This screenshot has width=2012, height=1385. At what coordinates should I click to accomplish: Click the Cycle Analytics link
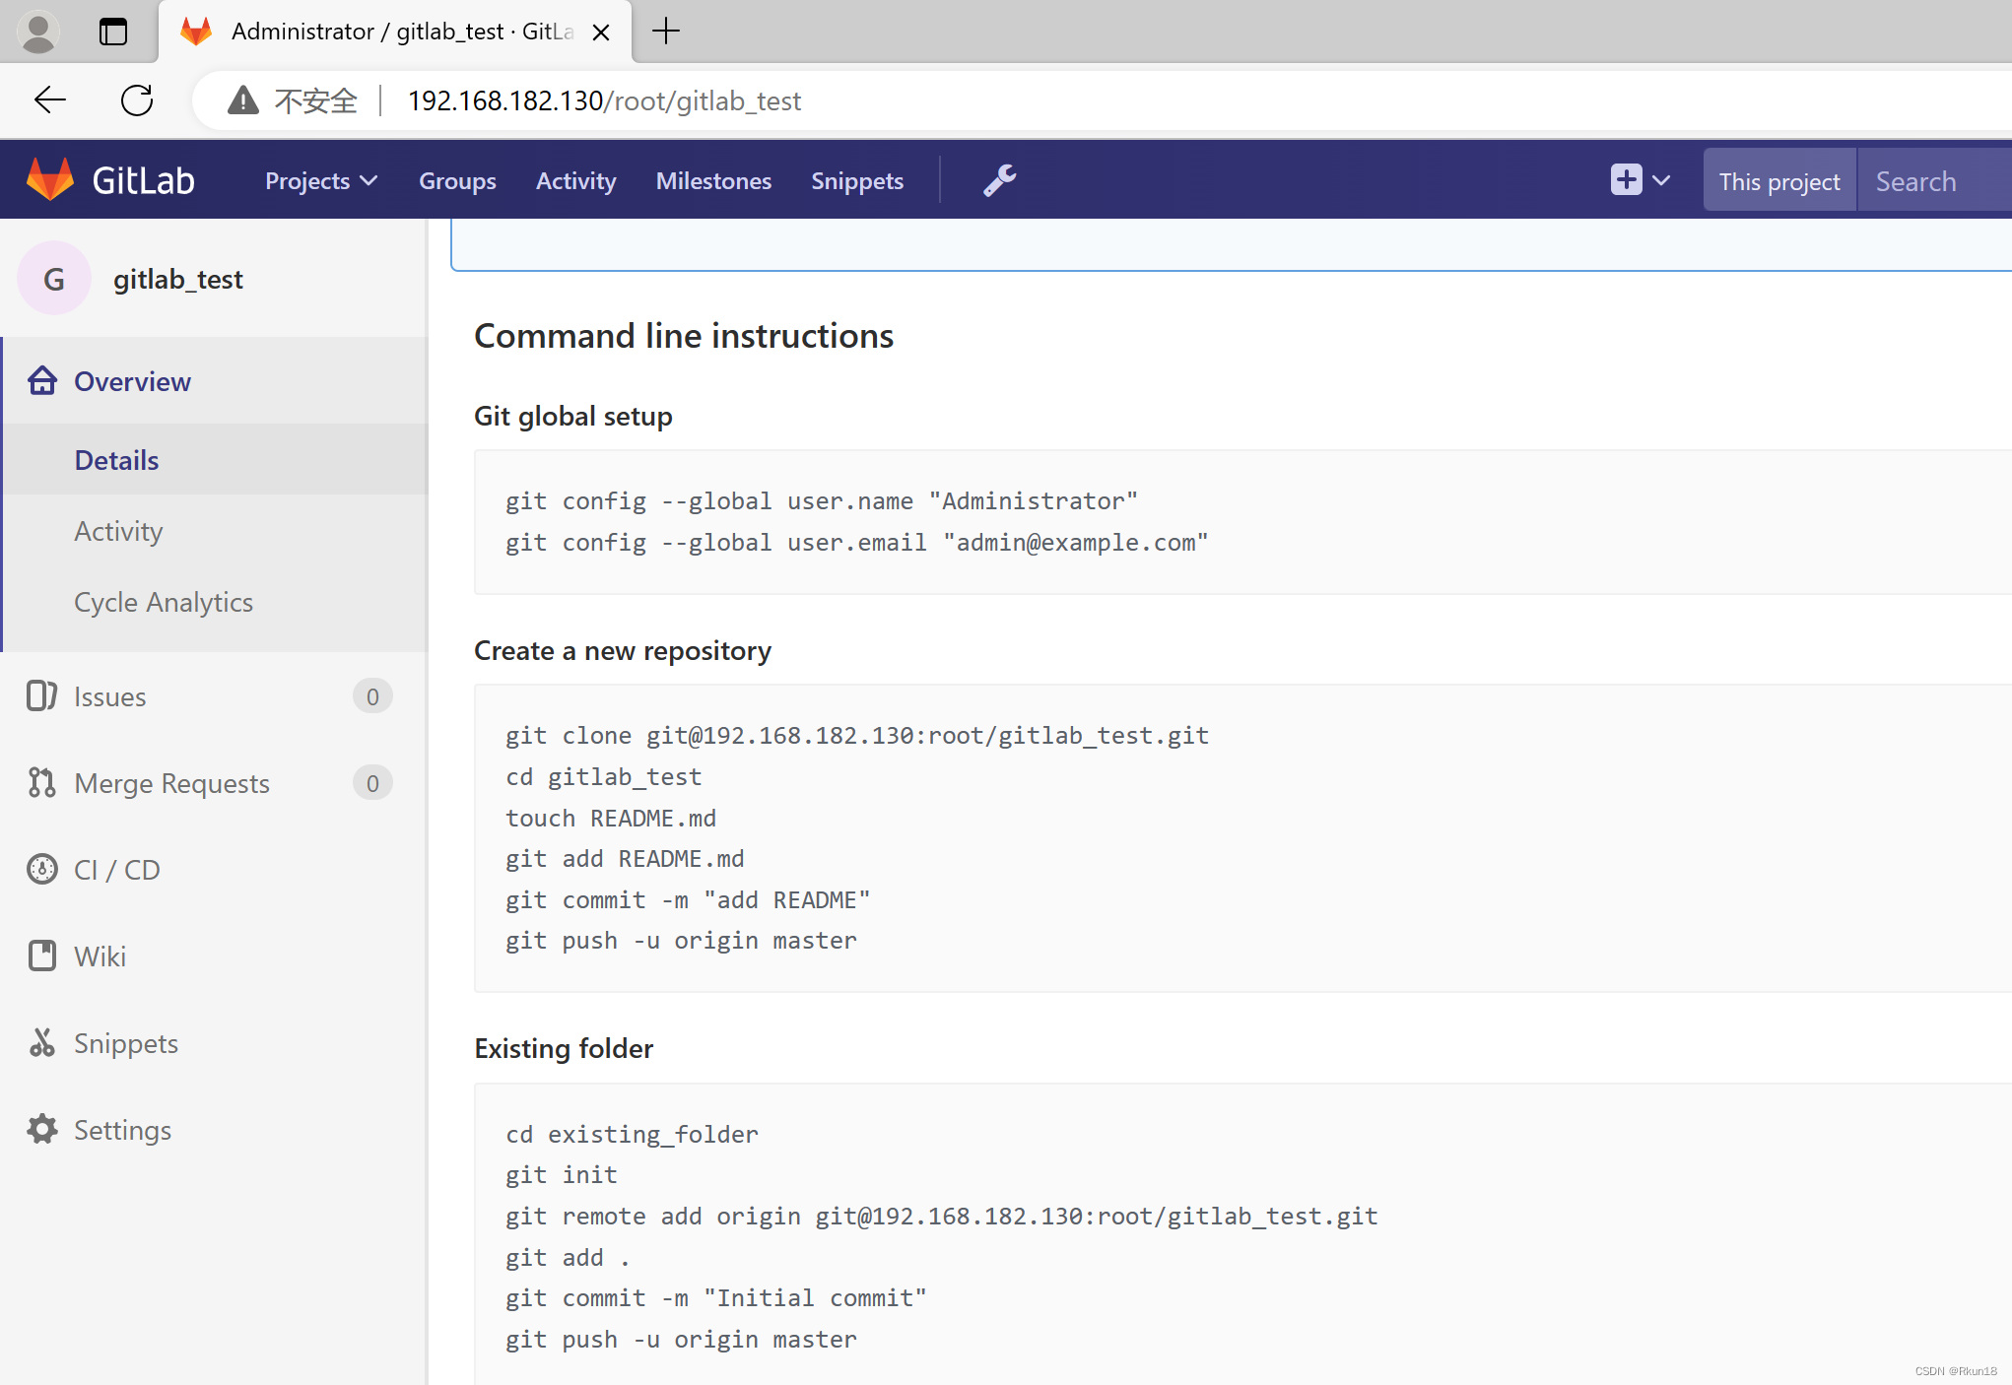pyautogui.click(x=164, y=601)
